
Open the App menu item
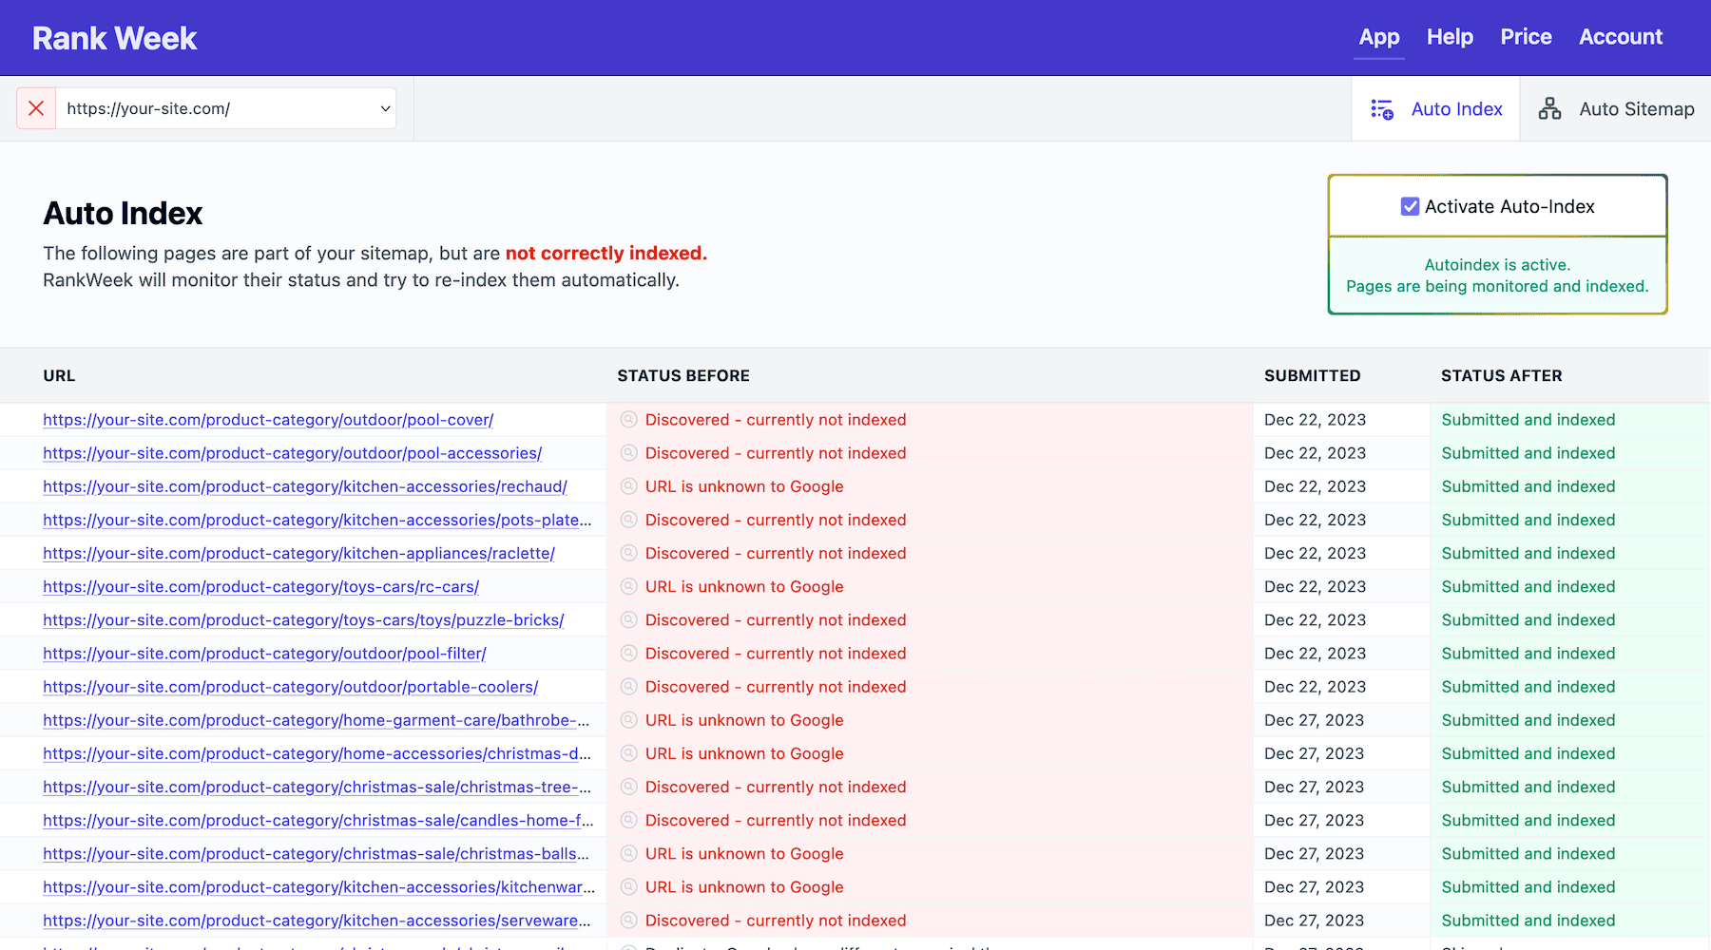pyautogui.click(x=1378, y=37)
